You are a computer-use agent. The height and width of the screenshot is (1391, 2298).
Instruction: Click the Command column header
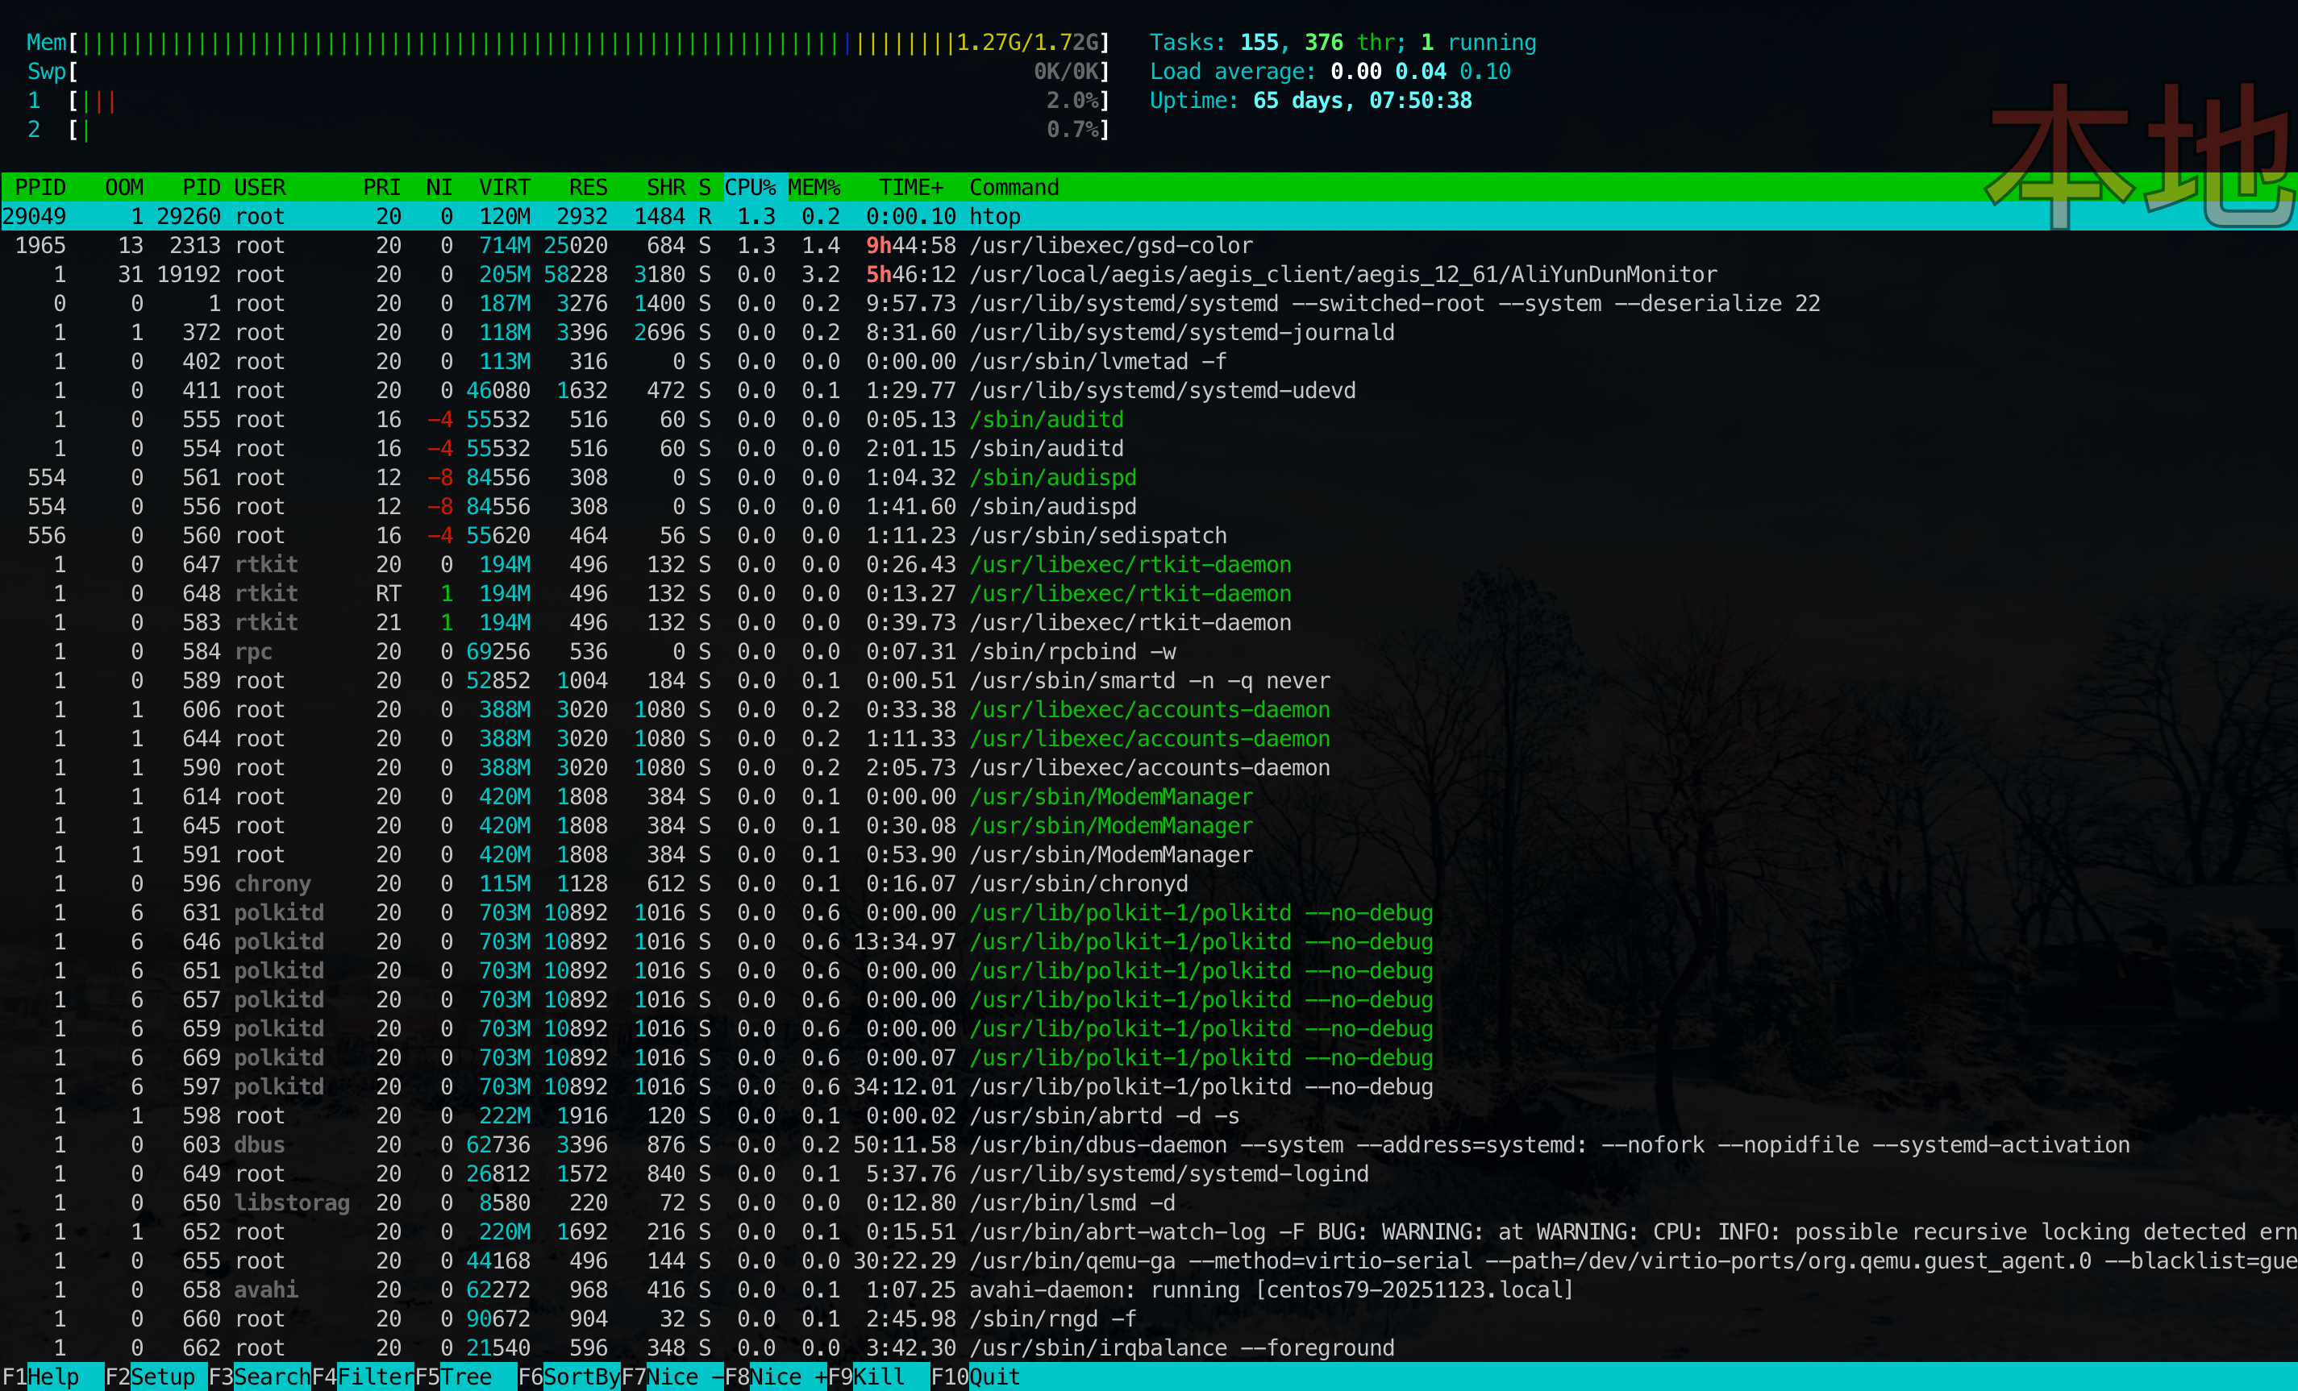click(x=1014, y=188)
